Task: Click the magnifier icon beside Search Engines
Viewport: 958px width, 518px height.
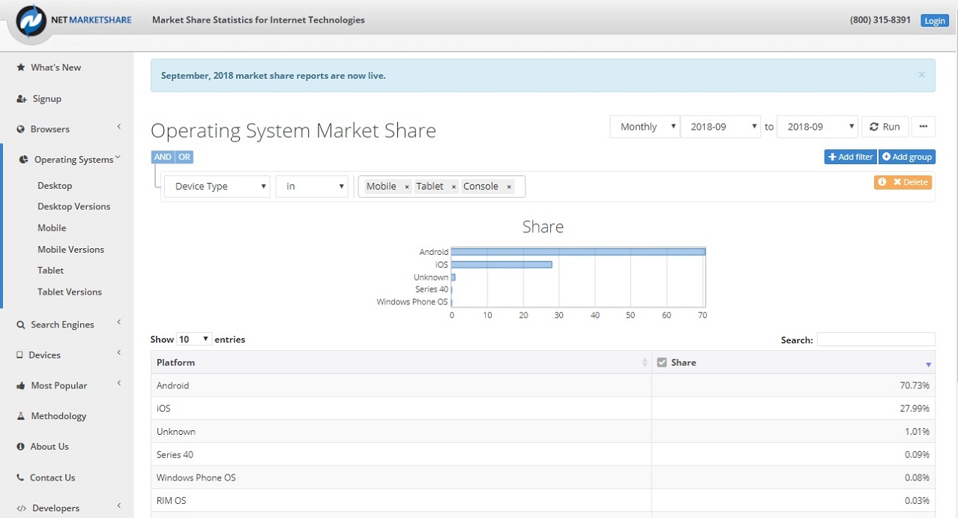Action: pos(21,325)
